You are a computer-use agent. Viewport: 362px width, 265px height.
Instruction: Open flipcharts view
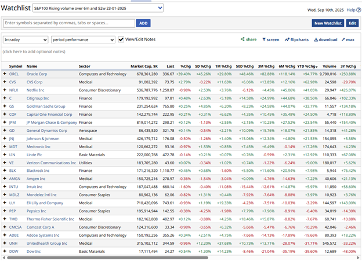[x=296, y=40]
